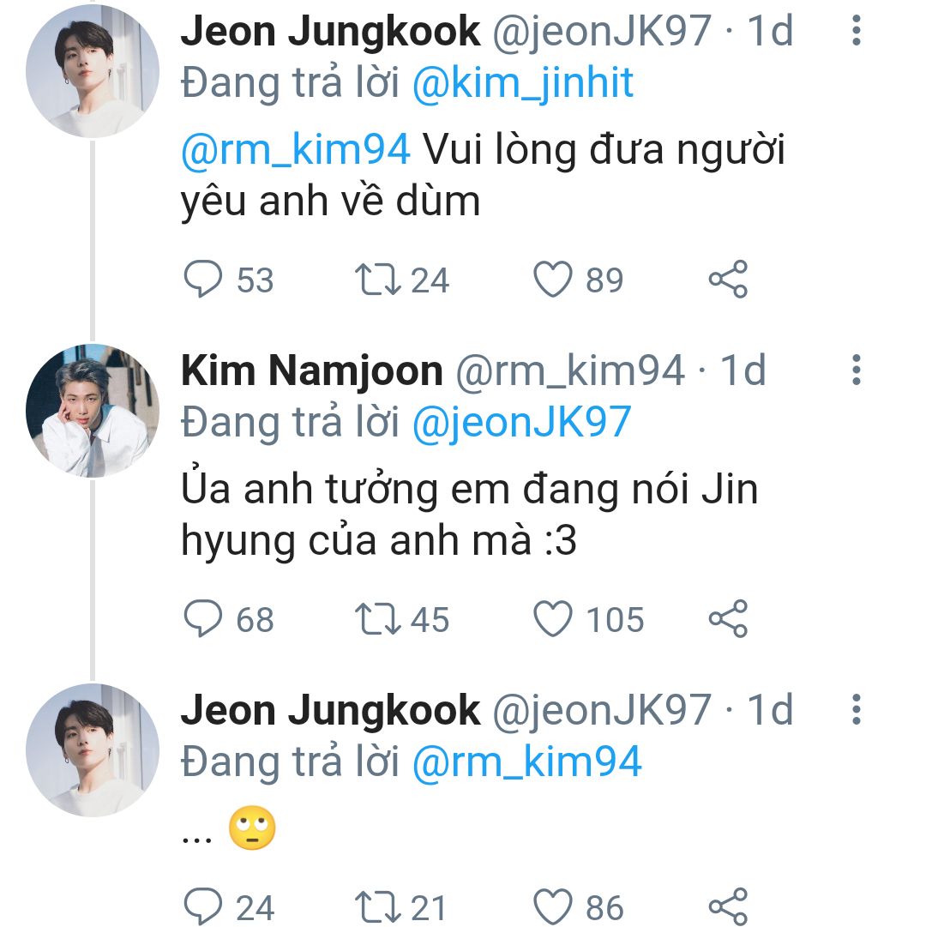Reply to the eye-roll emoji tweet

tap(203, 907)
